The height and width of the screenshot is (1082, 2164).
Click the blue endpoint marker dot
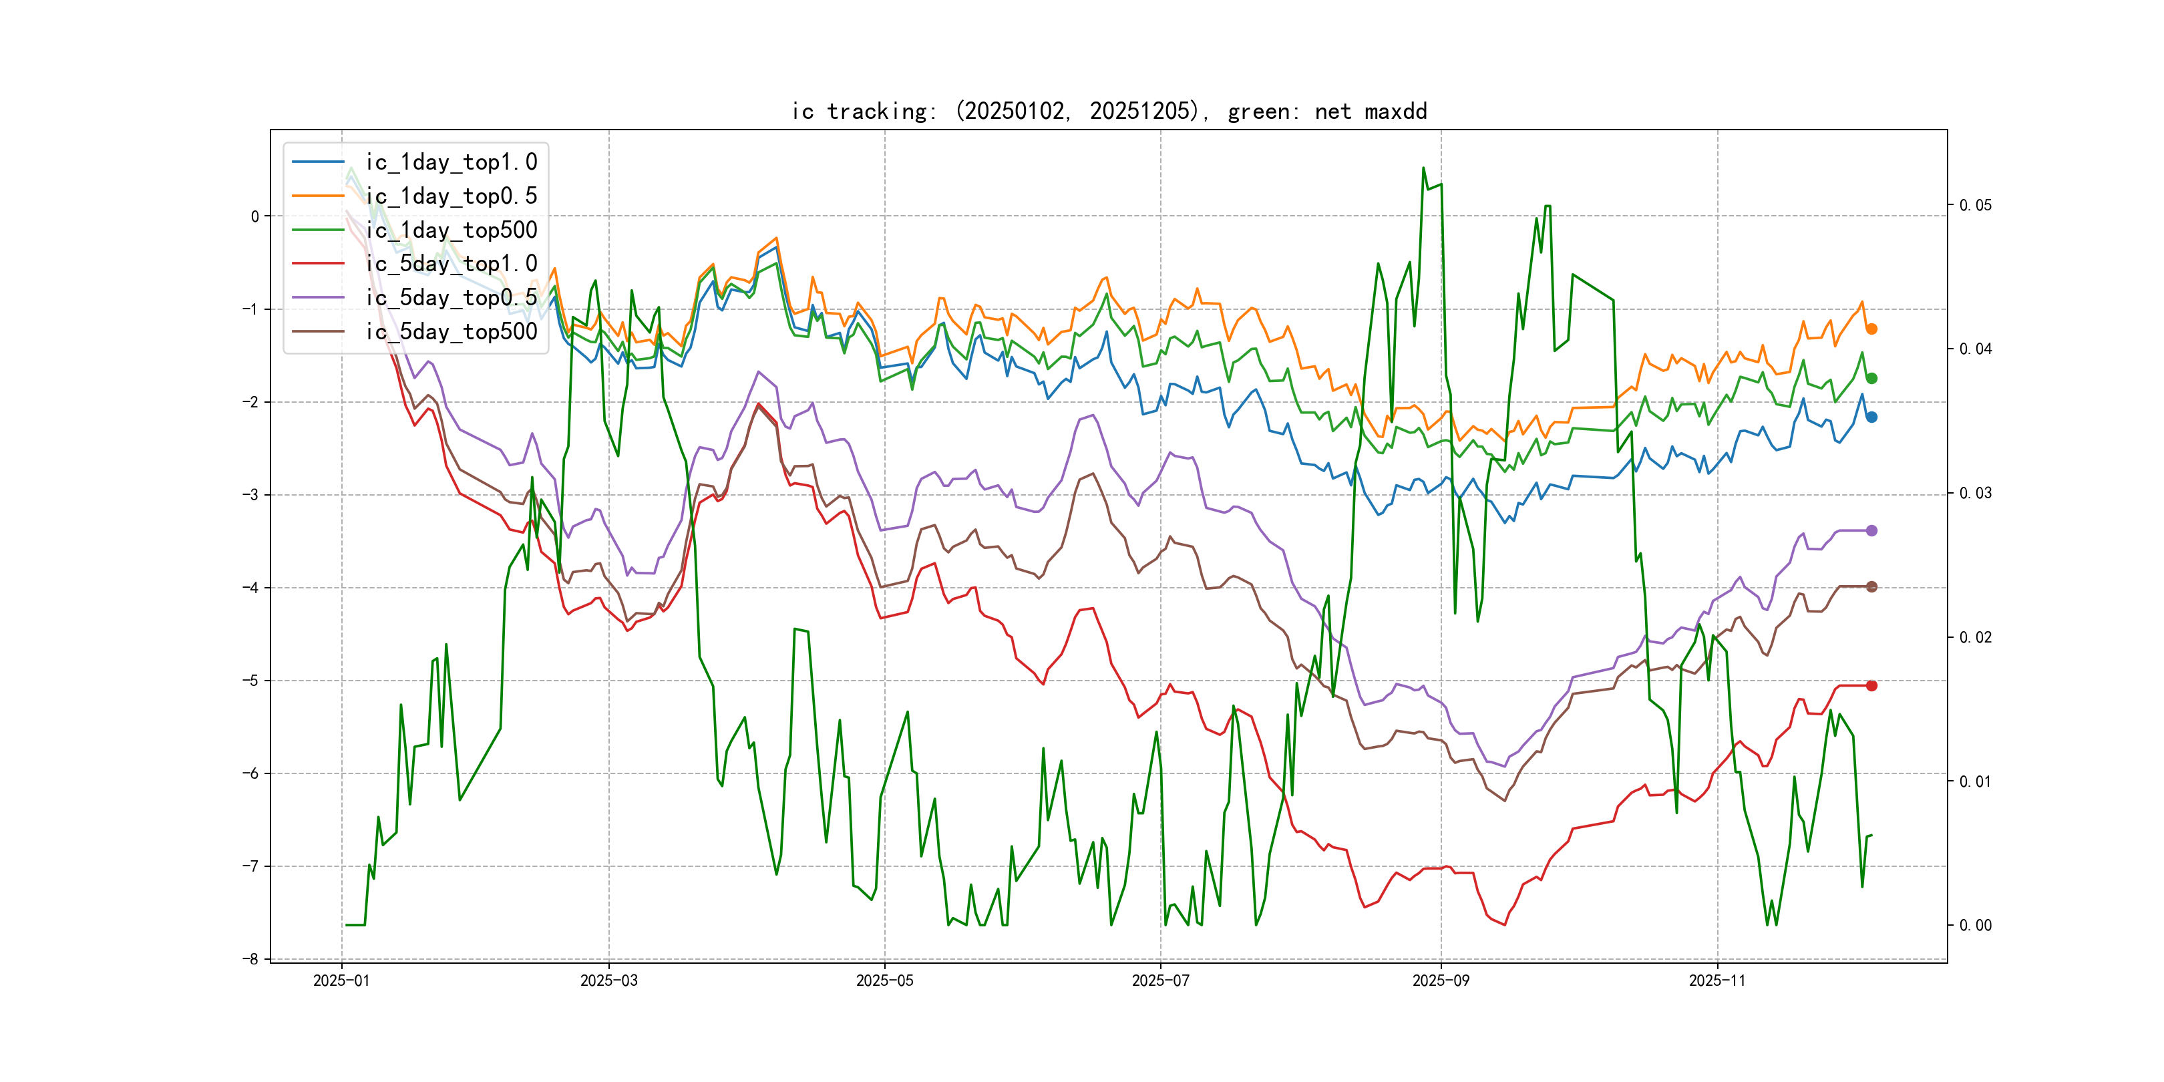pos(1871,417)
